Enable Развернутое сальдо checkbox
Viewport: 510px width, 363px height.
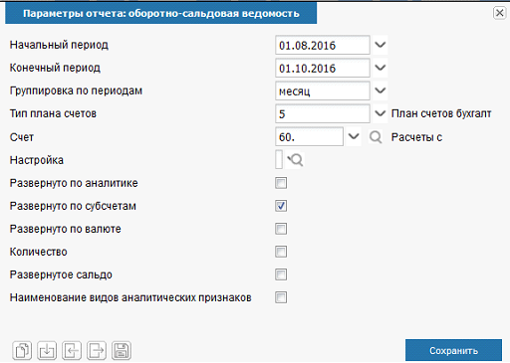coord(281,274)
